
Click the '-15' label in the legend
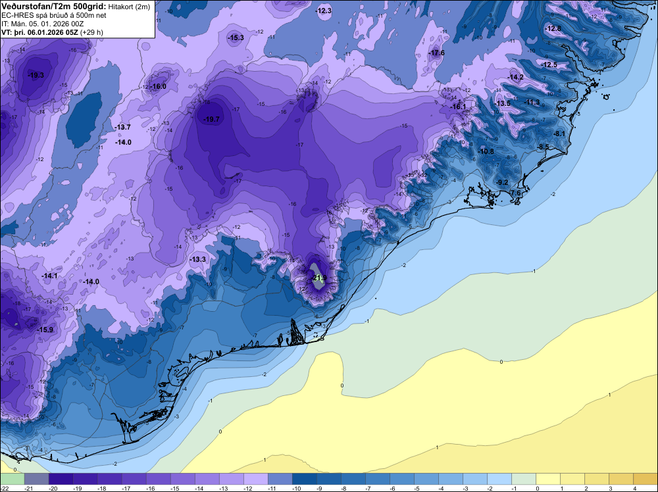(x=174, y=488)
